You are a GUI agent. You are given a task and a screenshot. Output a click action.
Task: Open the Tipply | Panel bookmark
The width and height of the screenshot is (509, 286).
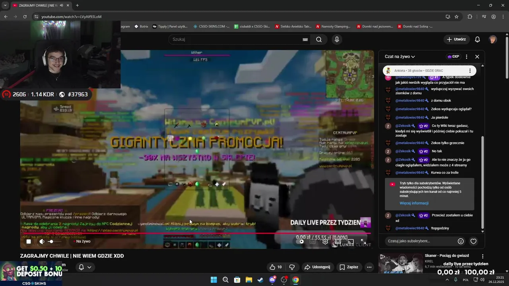[x=170, y=27]
